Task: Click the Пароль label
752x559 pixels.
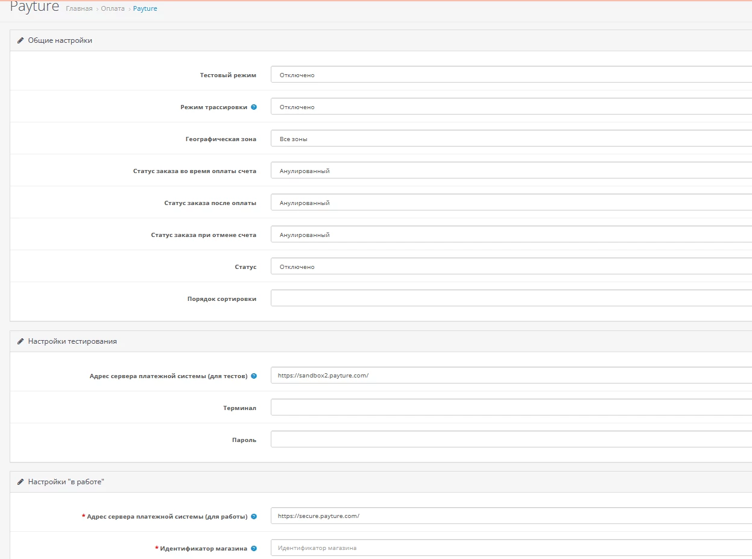Action: [245, 440]
